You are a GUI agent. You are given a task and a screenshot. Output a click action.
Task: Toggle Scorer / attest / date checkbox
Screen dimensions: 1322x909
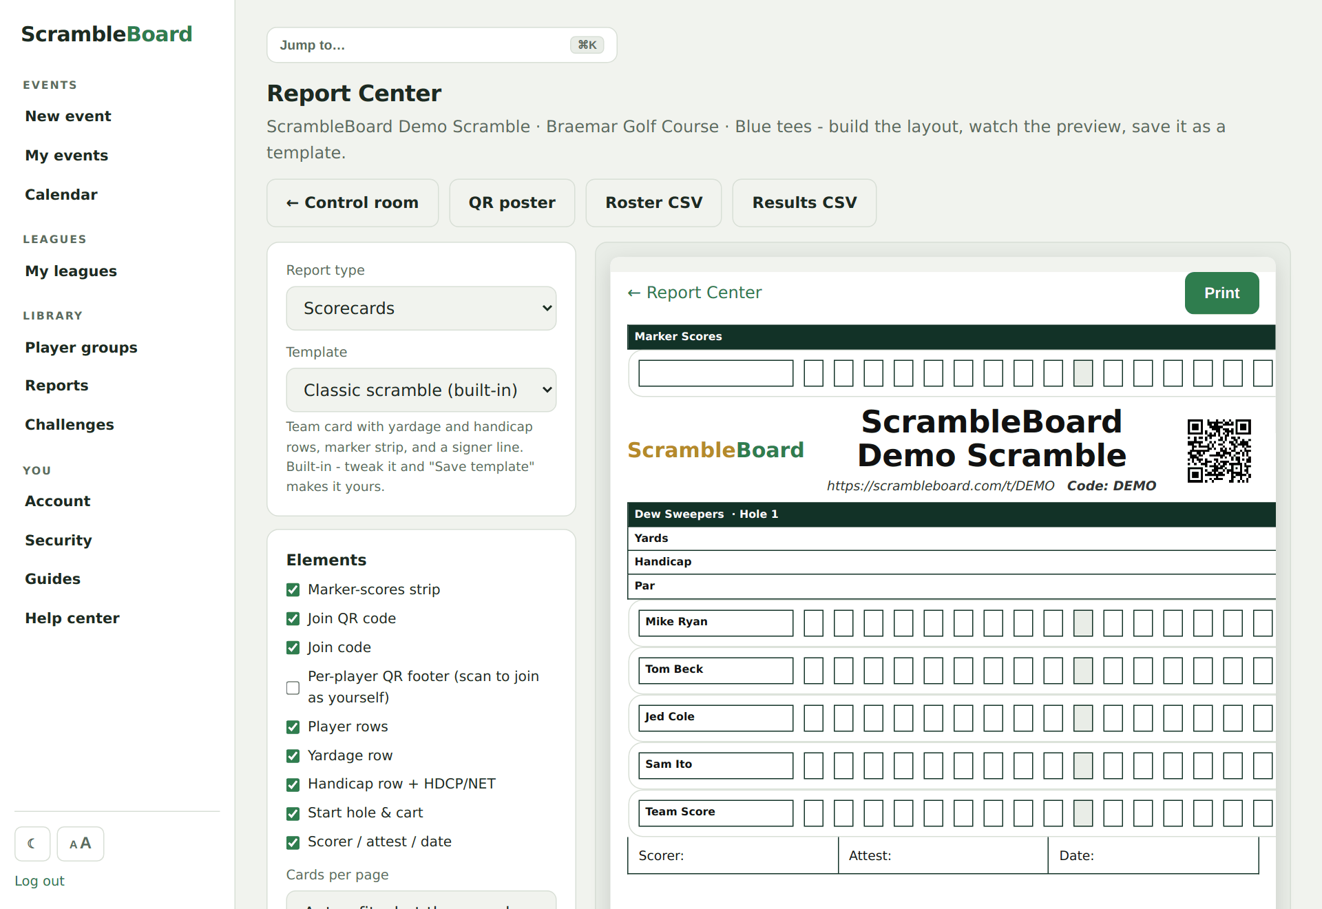click(x=293, y=842)
